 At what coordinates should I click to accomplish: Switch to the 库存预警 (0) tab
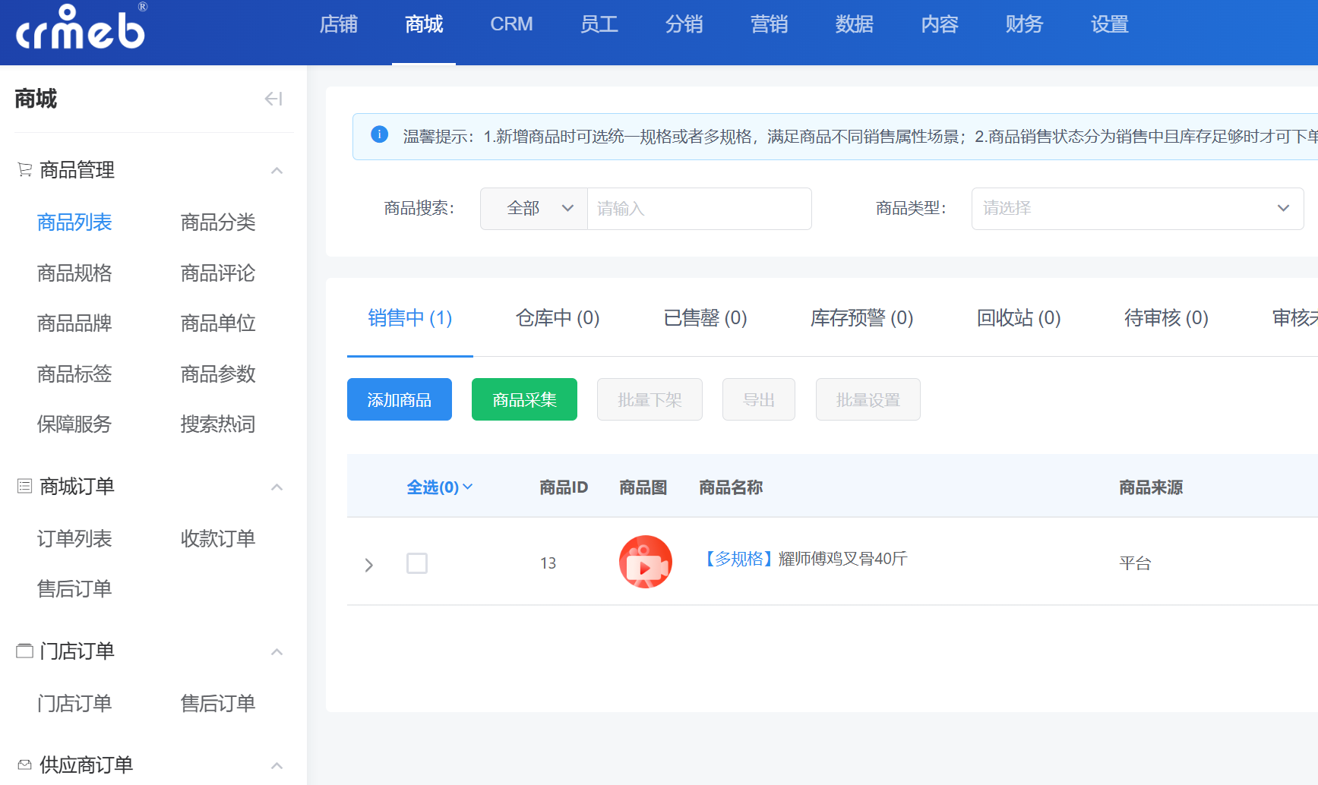861,318
